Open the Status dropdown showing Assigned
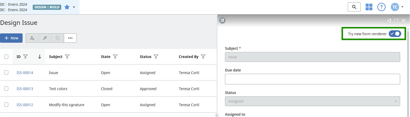 312,101
